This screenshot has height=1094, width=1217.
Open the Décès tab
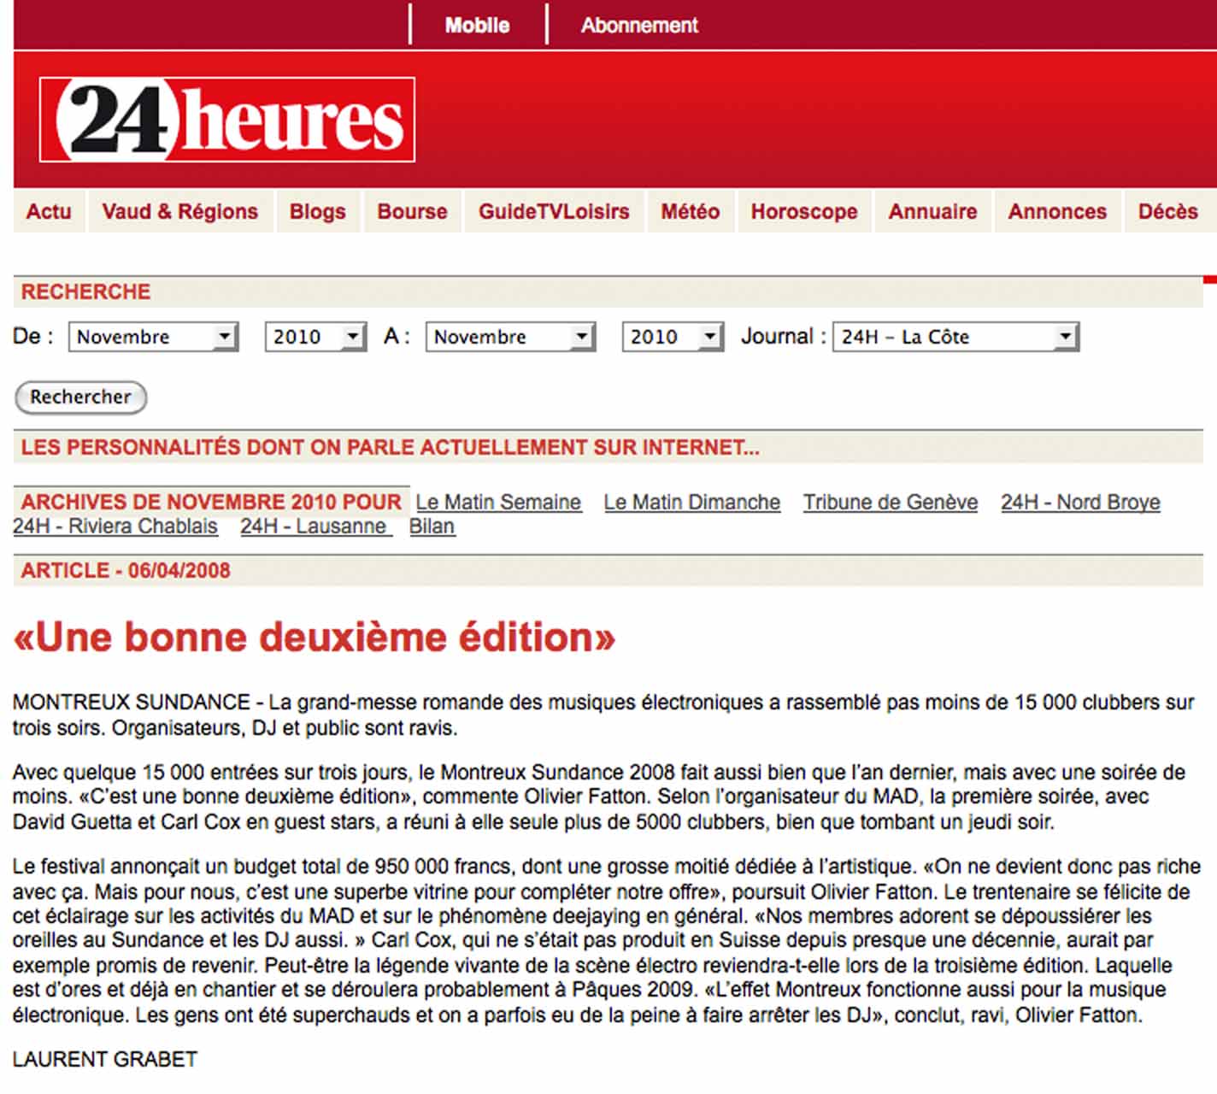point(1168,212)
